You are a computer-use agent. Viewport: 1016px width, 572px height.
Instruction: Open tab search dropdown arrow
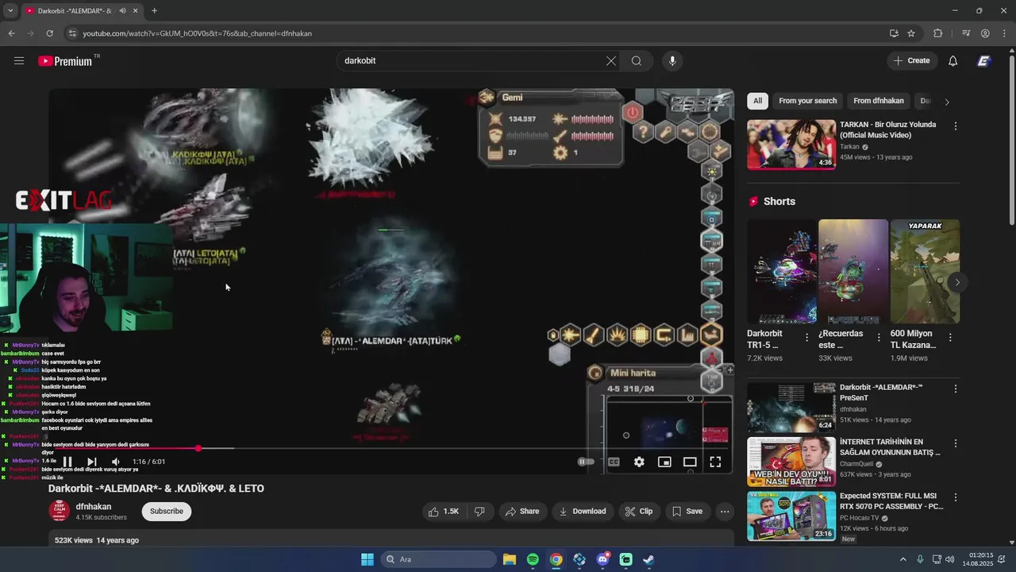coord(10,11)
